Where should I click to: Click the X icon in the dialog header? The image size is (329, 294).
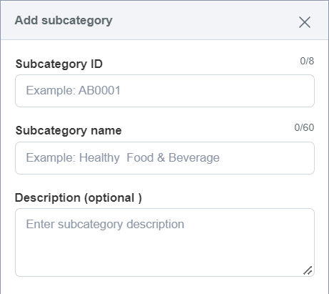pyautogui.click(x=305, y=22)
